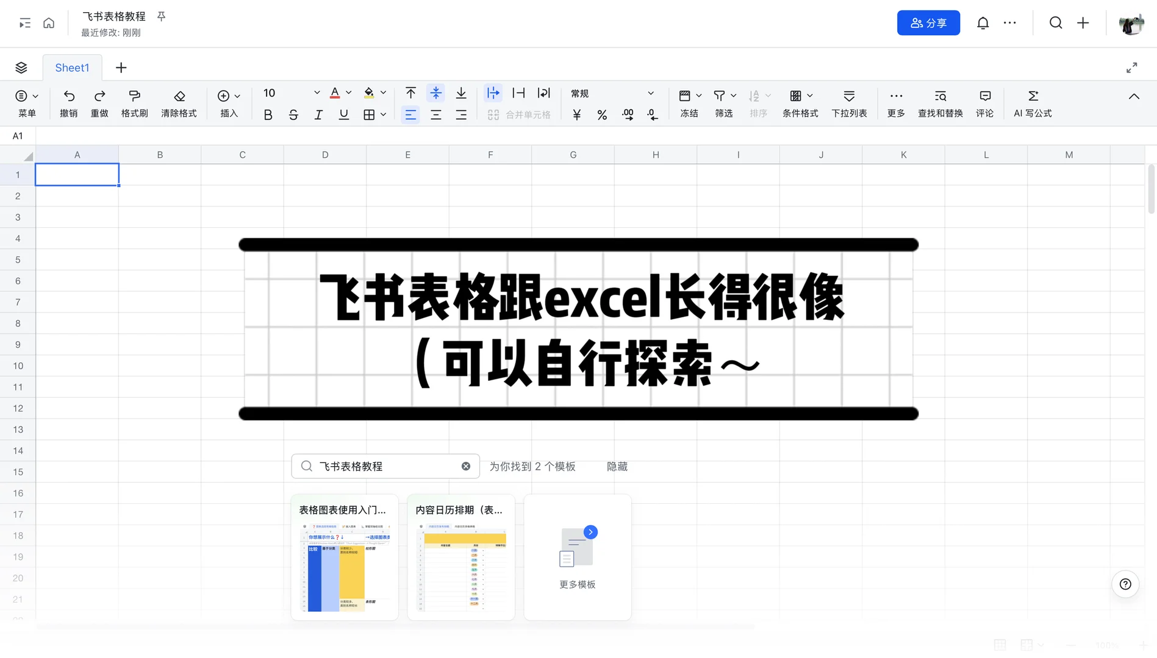Screen dimensions: 1157x658
Task: Select the format painter (格式刷)
Action: (134, 96)
